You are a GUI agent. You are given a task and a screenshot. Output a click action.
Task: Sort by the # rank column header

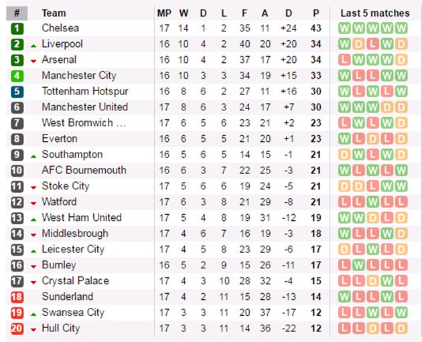click(17, 13)
